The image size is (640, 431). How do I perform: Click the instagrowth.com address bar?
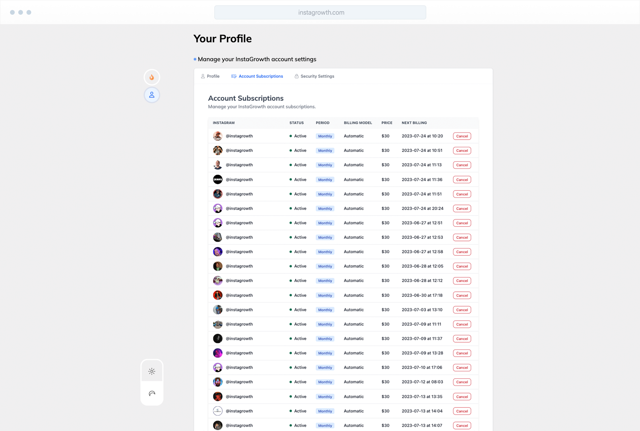pos(320,12)
